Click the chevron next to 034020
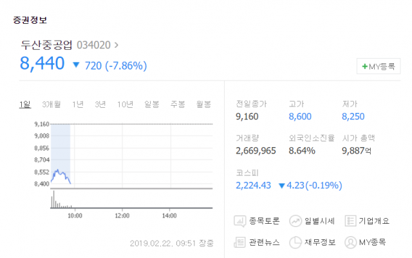 pyautogui.click(x=116, y=45)
